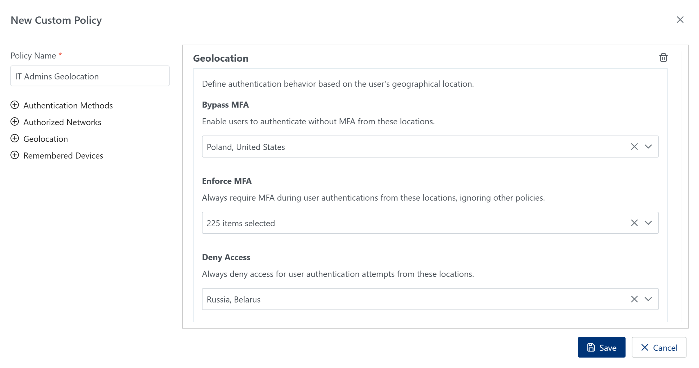This screenshot has height=368, width=699.
Task: Clear the Bypass MFA country selection
Action: (634, 147)
